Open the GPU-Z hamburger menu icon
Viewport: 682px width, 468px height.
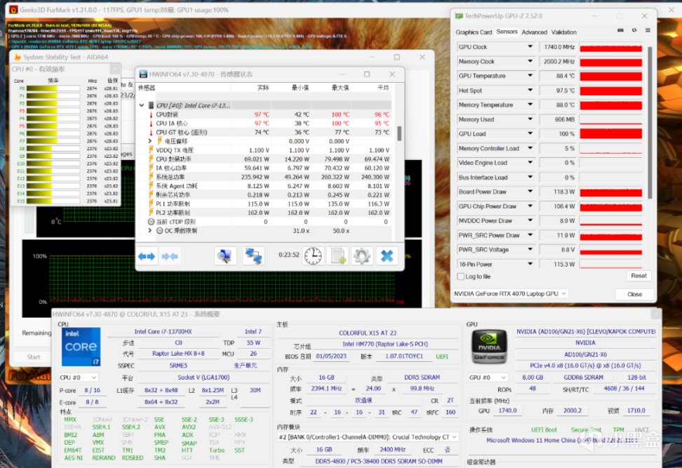(x=648, y=30)
